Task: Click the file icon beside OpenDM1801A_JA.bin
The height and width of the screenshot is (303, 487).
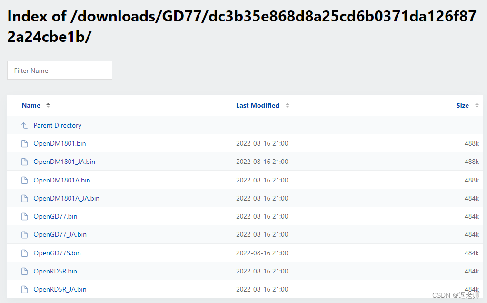Action: tap(25, 198)
